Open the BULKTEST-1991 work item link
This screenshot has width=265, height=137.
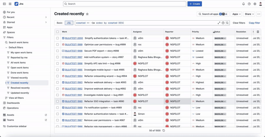(x=74, y=95)
